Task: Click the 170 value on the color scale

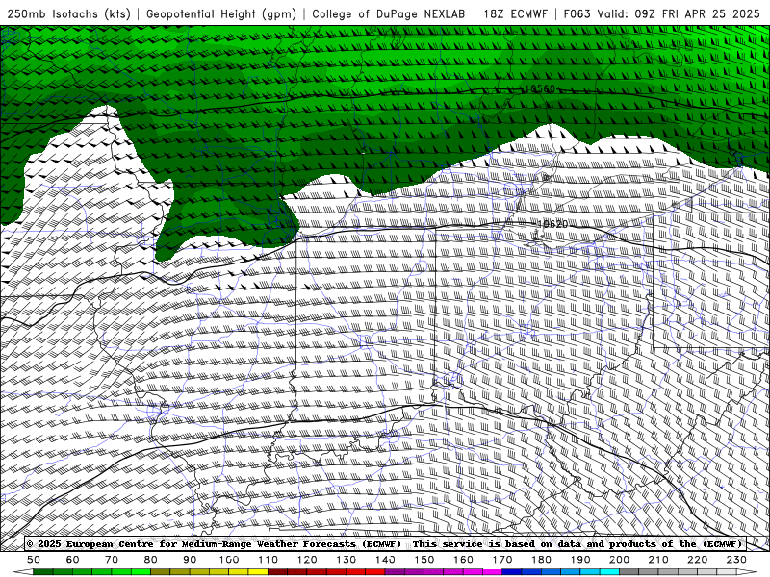Action: tap(501, 560)
